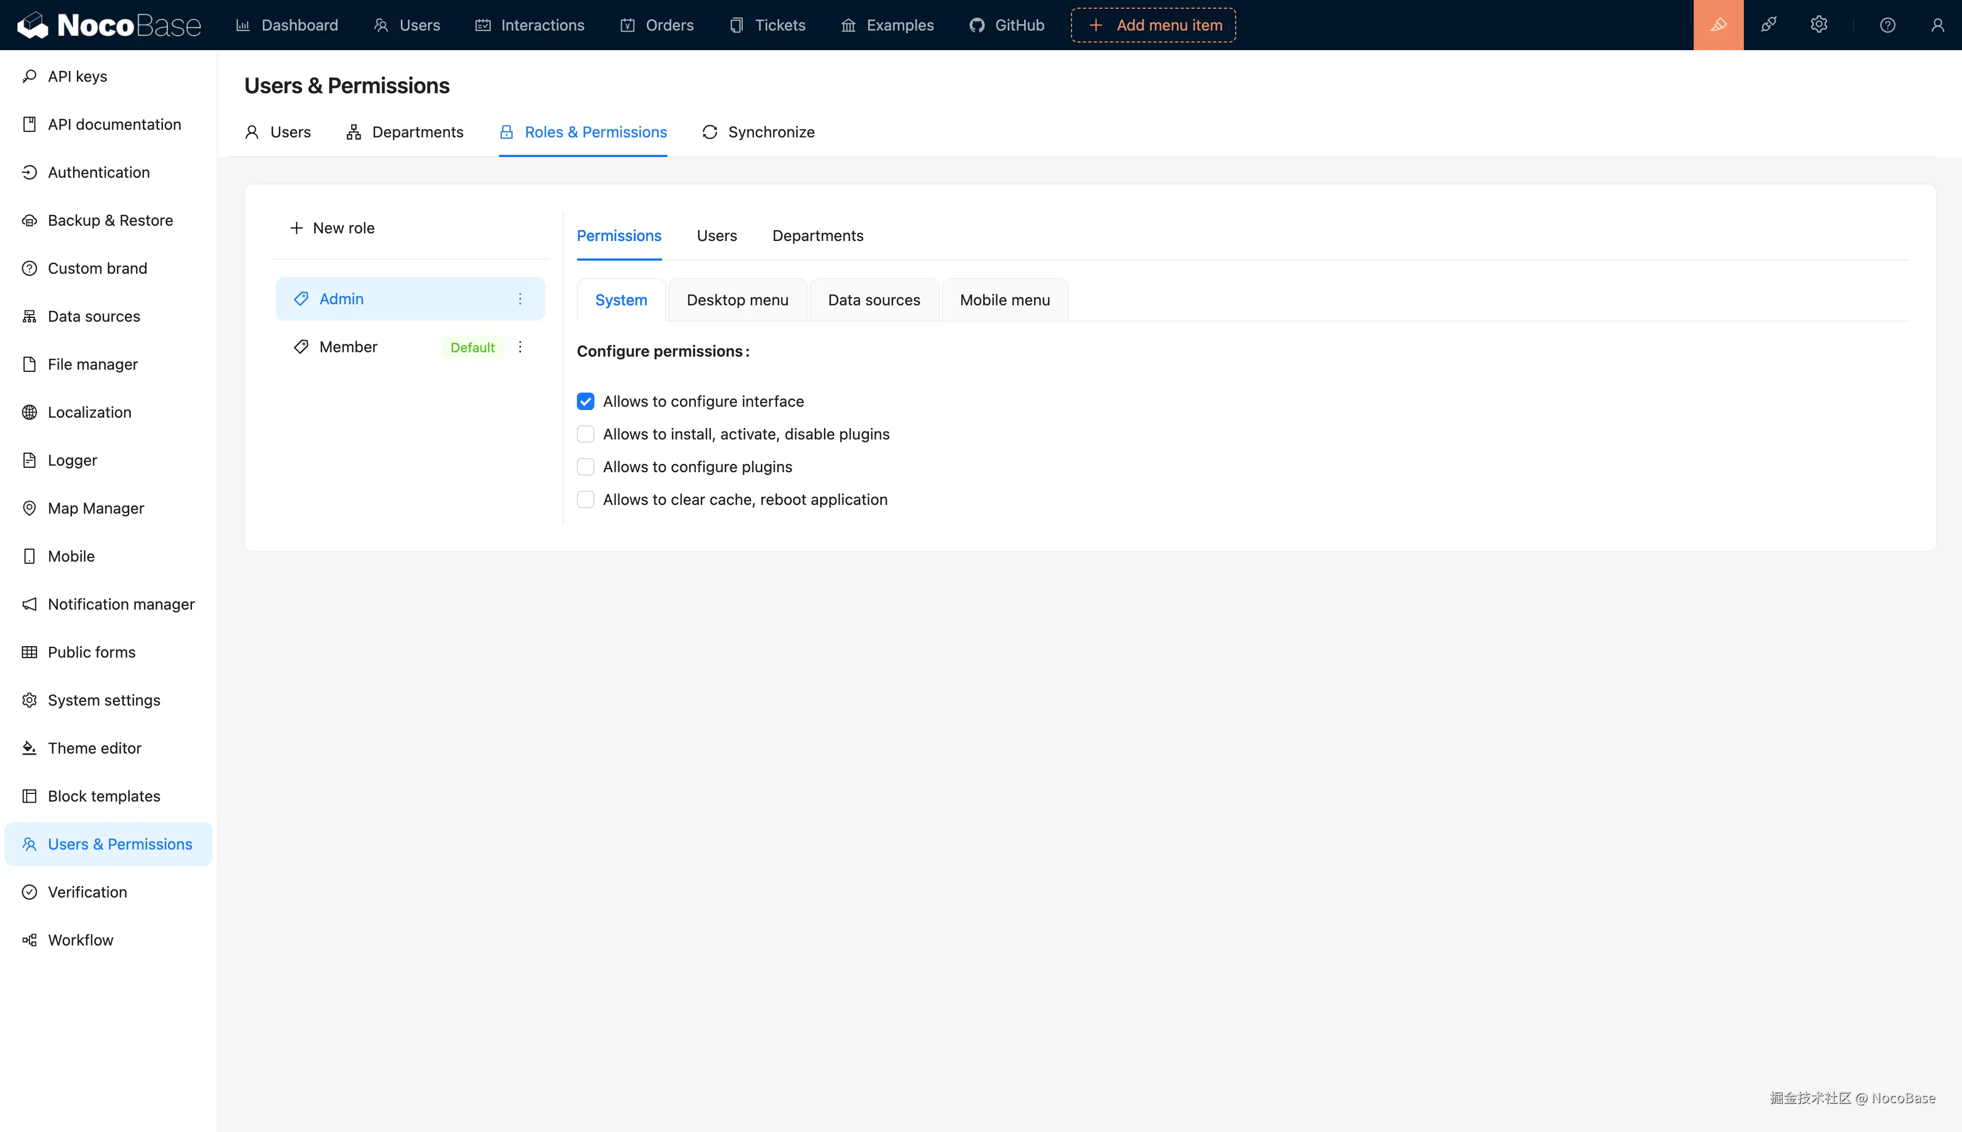This screenshot has height=1132, width=1962.
Task: Click the New role button
Action: (332, 227)
